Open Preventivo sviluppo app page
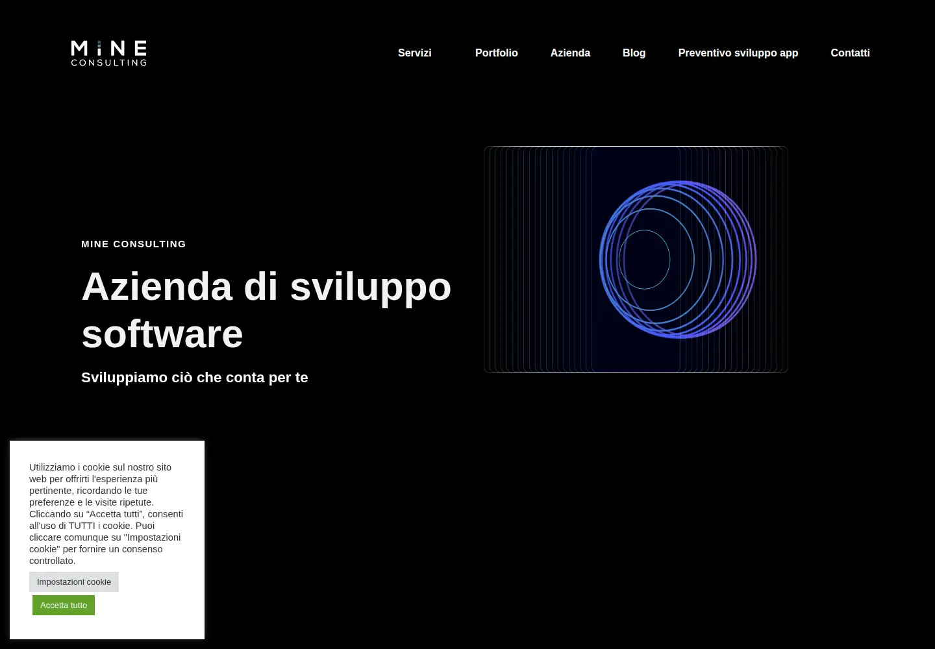This screenshot has width=935, height=649. pos(738,53)
